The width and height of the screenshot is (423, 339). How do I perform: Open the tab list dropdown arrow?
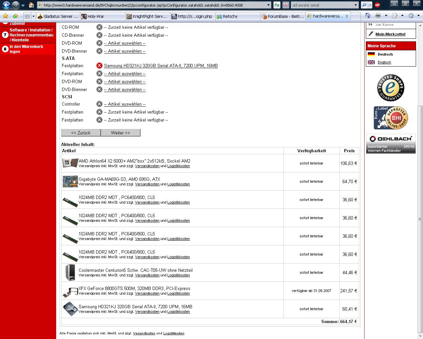coord(33,16)
